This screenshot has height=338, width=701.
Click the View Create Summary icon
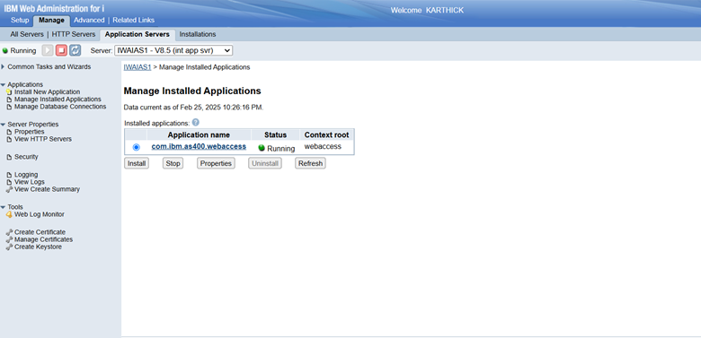(9, 189)
